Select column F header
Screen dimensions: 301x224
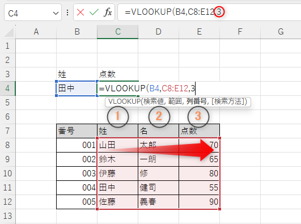(x=240, y=32)
